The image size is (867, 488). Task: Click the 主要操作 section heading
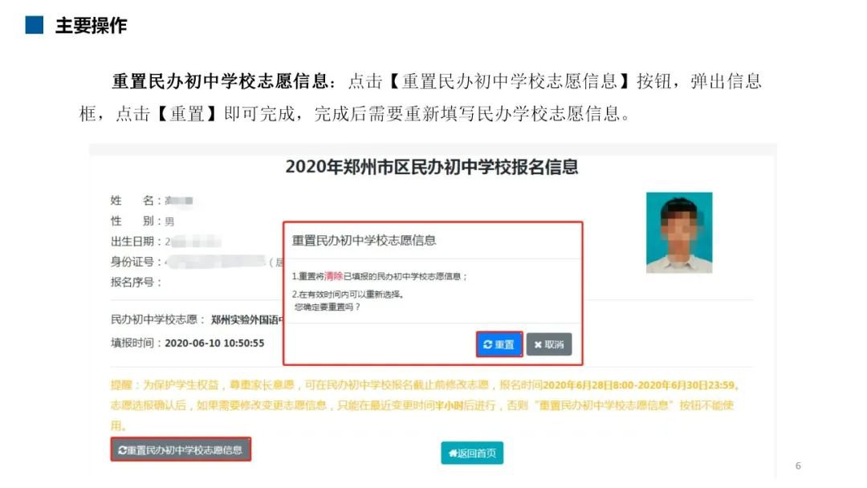point(92,26)
